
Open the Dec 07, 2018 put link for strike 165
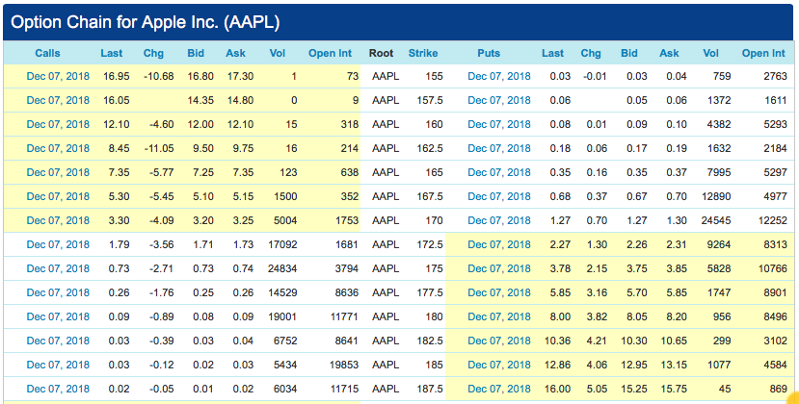499,172
